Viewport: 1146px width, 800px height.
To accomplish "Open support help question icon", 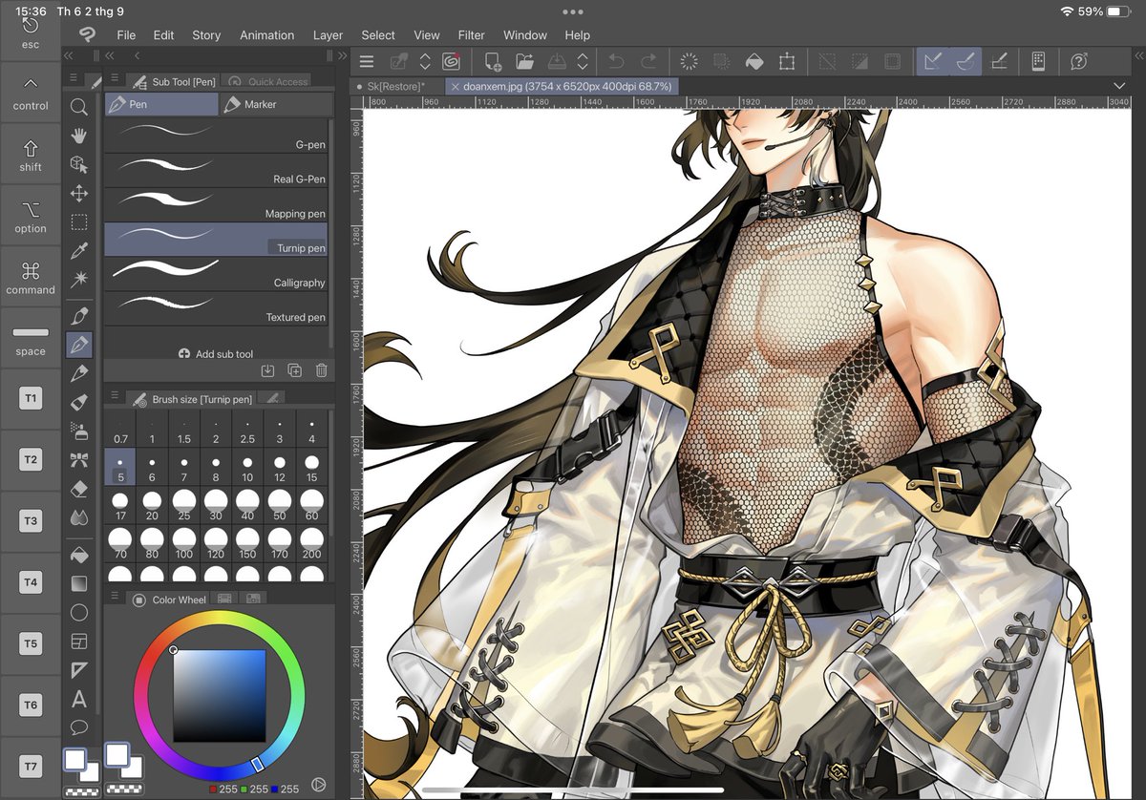I will point(1079,61).
